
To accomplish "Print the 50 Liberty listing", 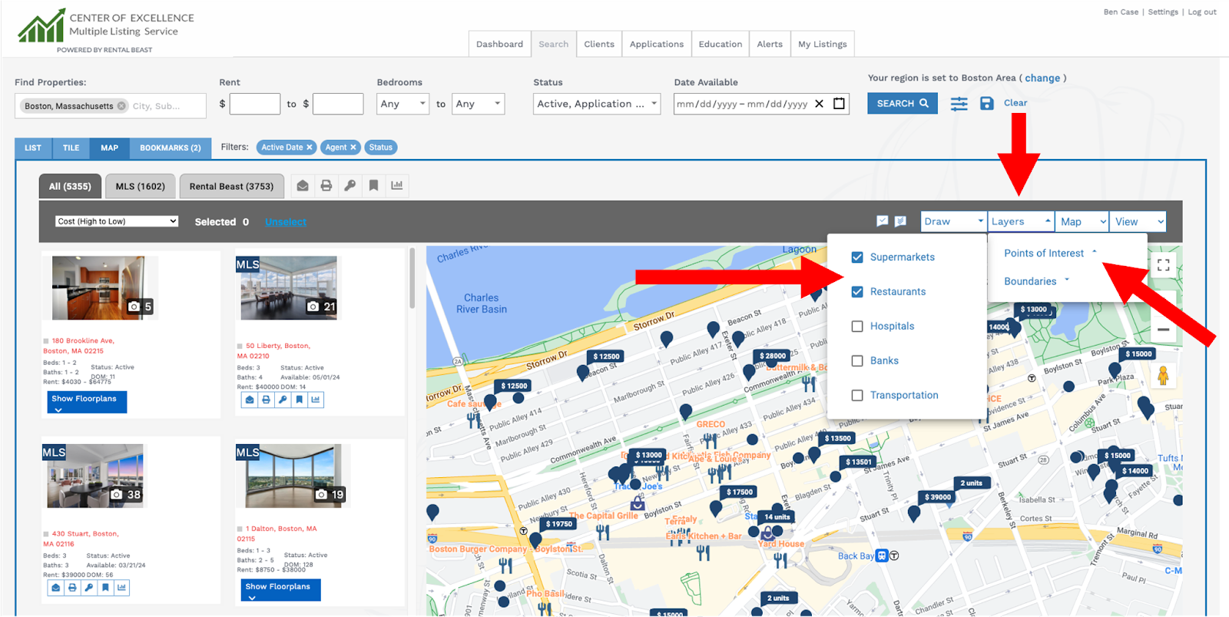I will 267,400.
